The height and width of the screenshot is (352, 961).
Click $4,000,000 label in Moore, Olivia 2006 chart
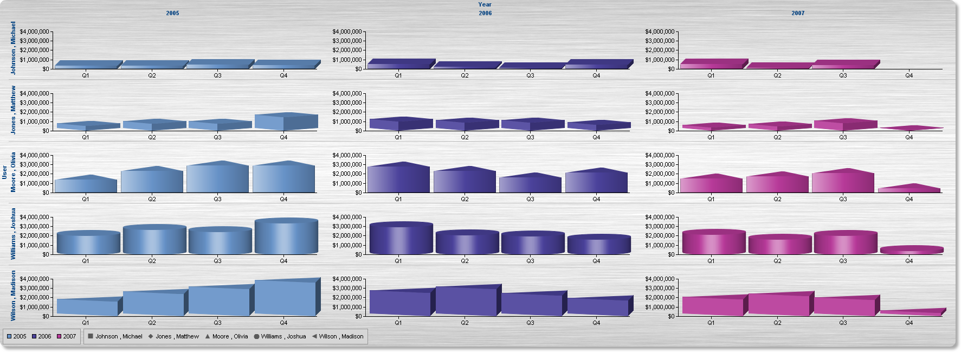[347, 155]
